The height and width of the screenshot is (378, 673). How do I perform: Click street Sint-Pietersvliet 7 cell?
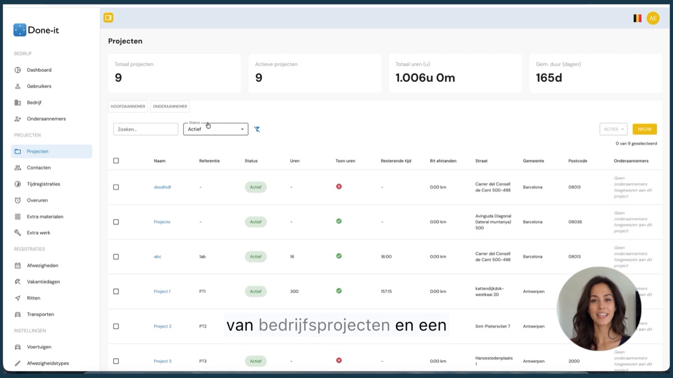click(493, 326)
